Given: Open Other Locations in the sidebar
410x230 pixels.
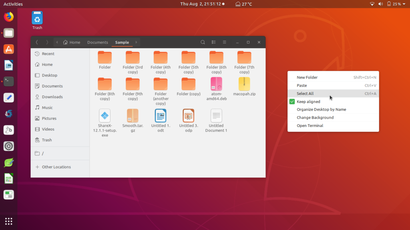Looking at the screenshot, I should [57, 167].
